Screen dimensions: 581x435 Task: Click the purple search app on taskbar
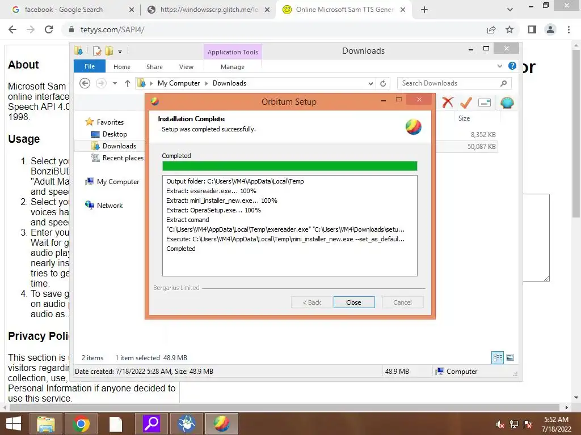click(x=151, y=424)
